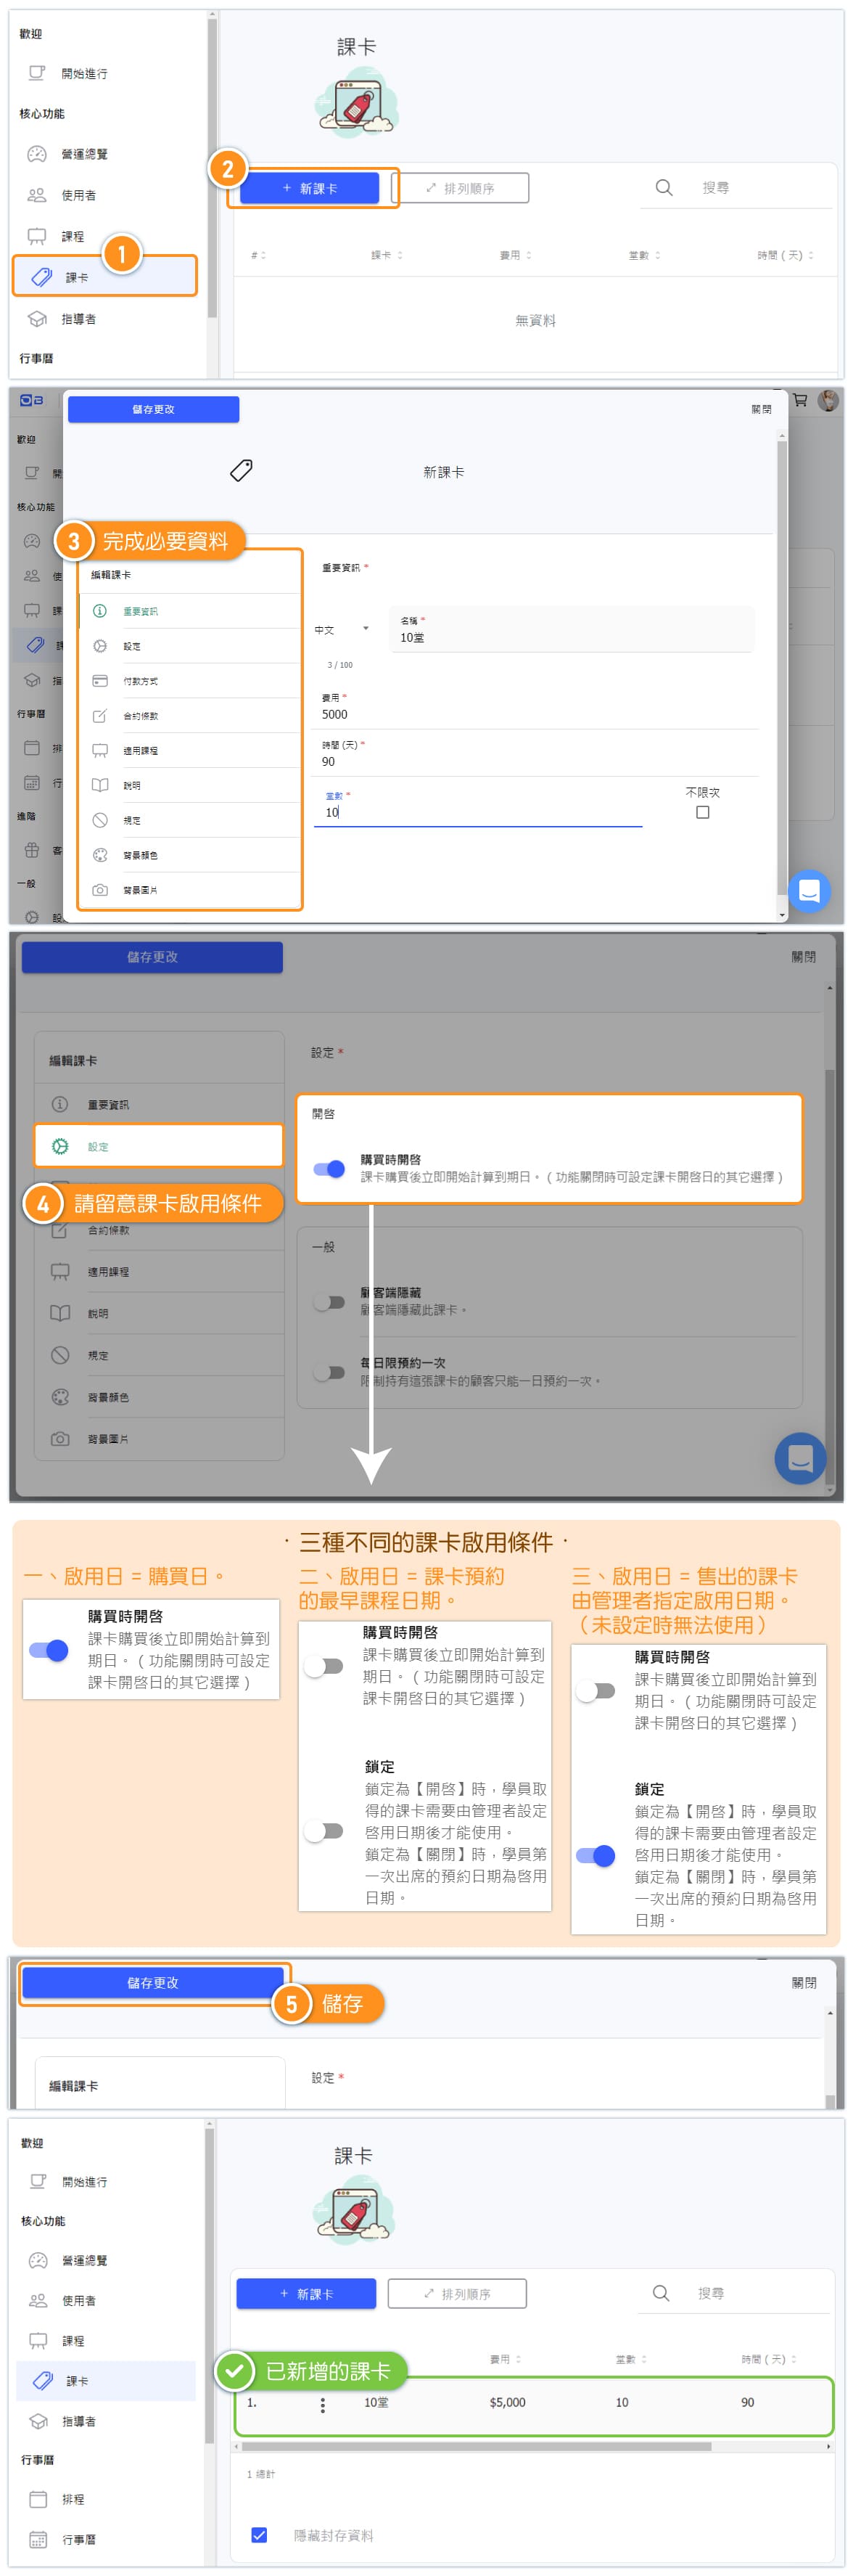Turn on the 每日限預約一次 toggle
The height and width of the screenshot is (2576, 853).
tap(329, 1371)
